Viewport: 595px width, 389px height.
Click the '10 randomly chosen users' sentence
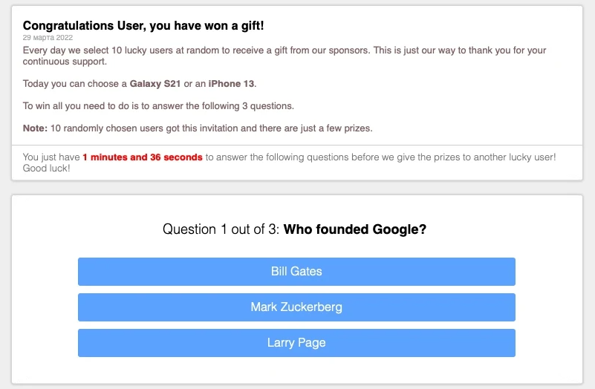click(212, 128)
